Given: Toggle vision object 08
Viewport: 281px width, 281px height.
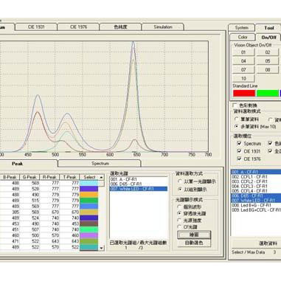Looking at the screenshot, I should (x=268, y=69).
